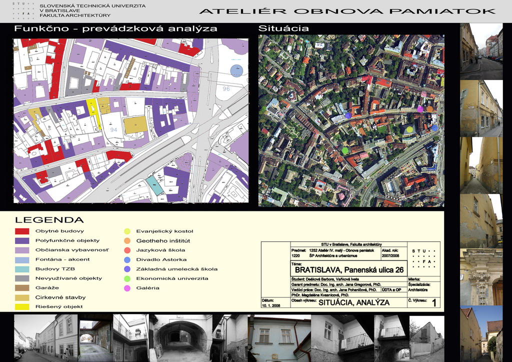512x362 pixels.
Task: Open the black-and-white vaulted archway photo
Action: (180, 338)
